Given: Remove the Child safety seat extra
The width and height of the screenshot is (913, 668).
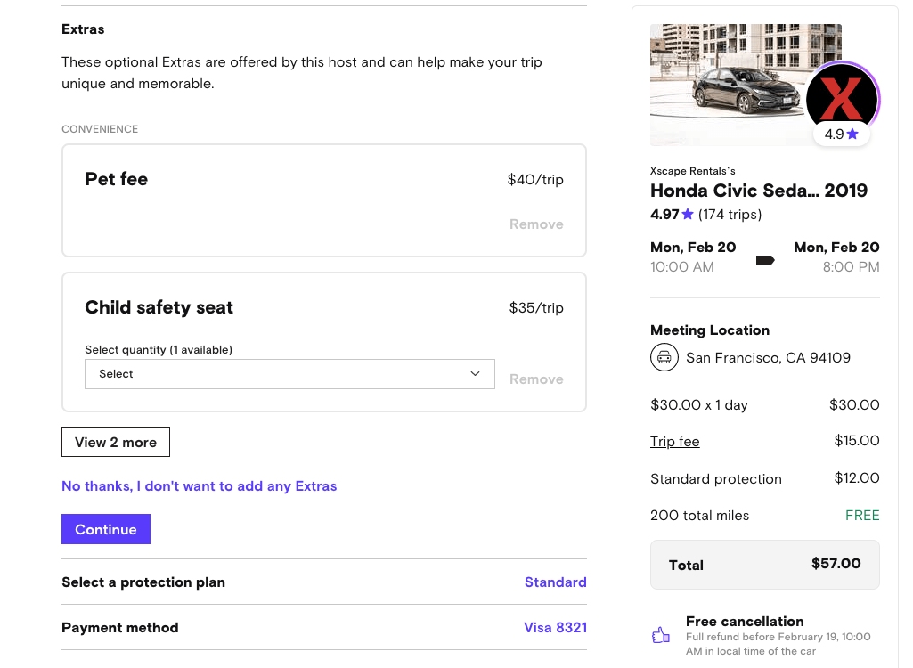Looking at the screenshot, I should click(536, 379).
